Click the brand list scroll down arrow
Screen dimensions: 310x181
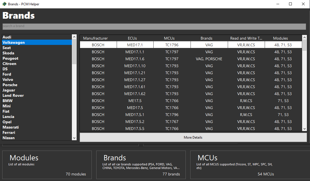[74, 138]
